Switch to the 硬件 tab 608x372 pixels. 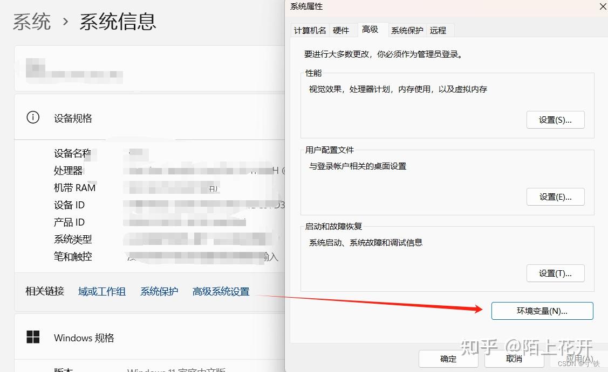(342, 30)
